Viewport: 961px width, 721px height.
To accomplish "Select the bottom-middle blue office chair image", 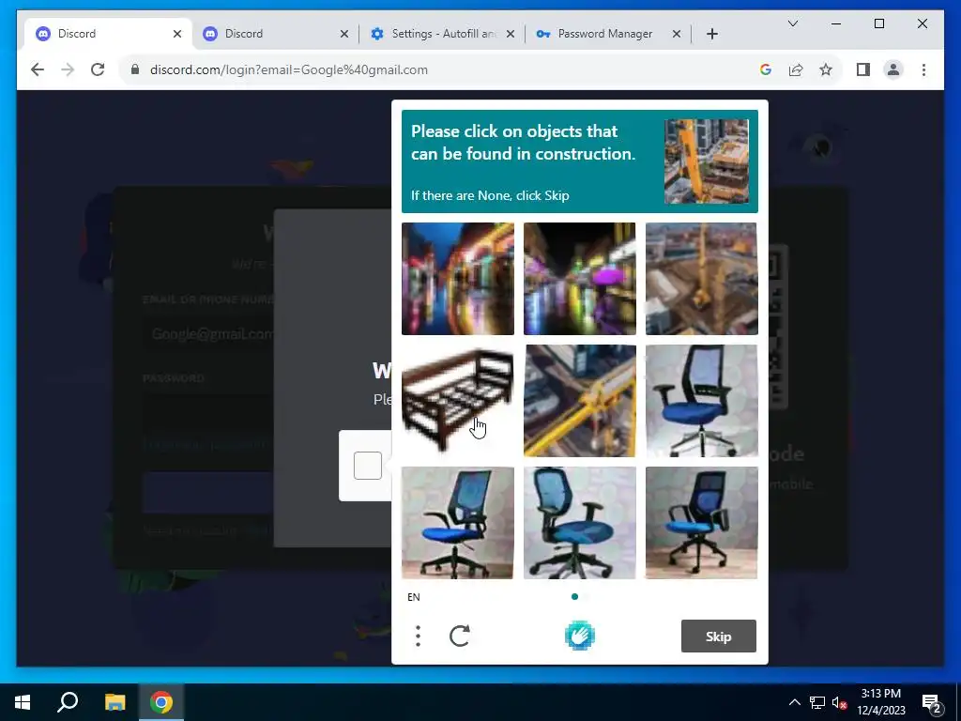I will (x=579, y=522).
